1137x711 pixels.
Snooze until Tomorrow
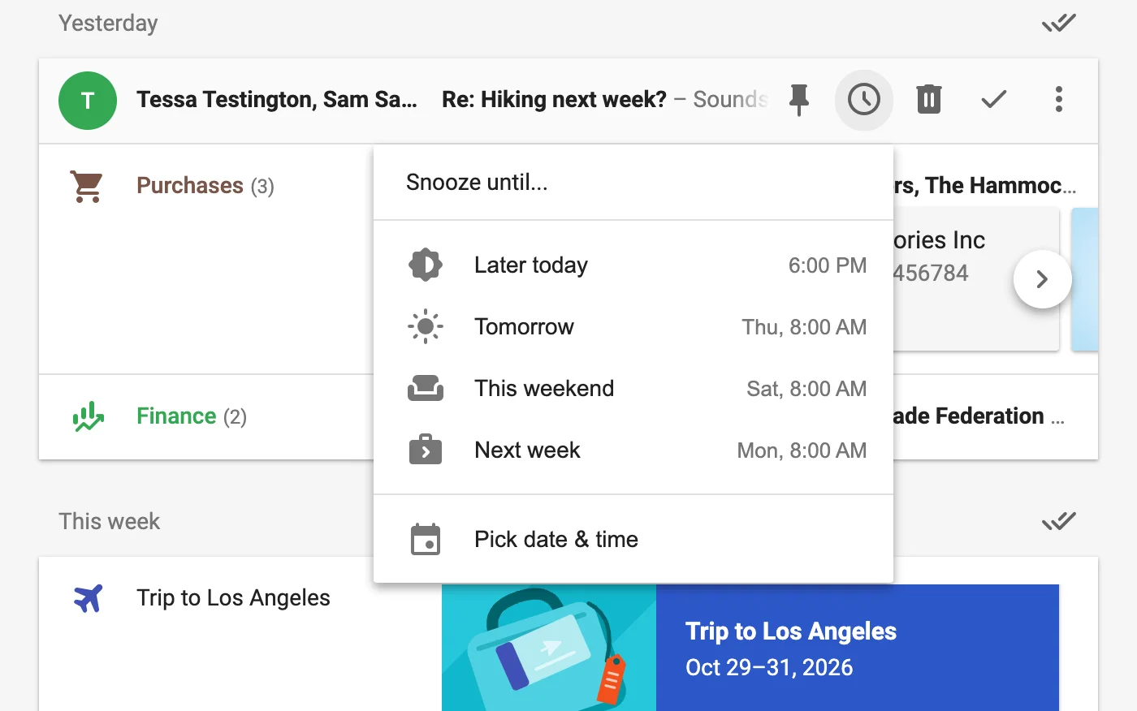coord(633,327)
